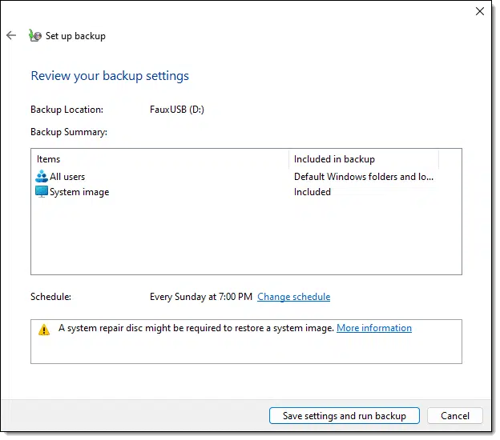The height and width of the screenshot is (440, 500).
Task: Cancel the backup setup
Action: click(x=455, y=415)
